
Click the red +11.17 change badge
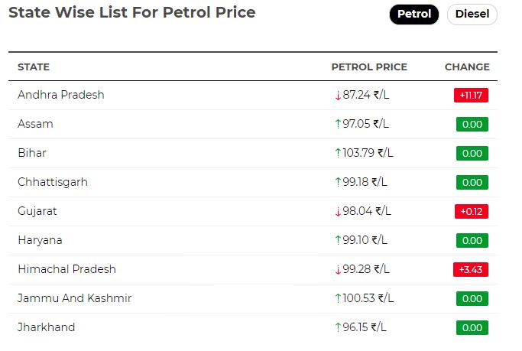(x=471, y=96)
